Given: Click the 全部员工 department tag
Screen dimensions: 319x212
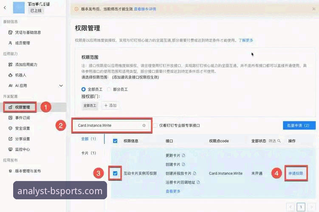Looking at the screenshot, I should tap(90, 106).
